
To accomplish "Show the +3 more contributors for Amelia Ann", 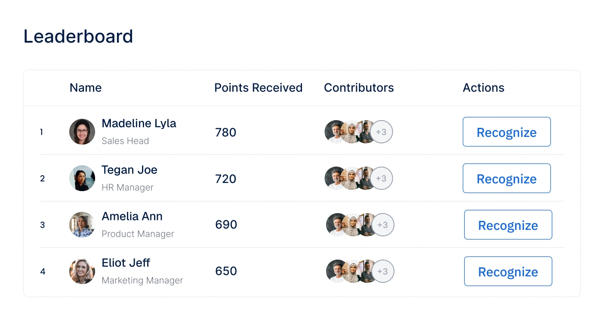I will tap(383, 225).
